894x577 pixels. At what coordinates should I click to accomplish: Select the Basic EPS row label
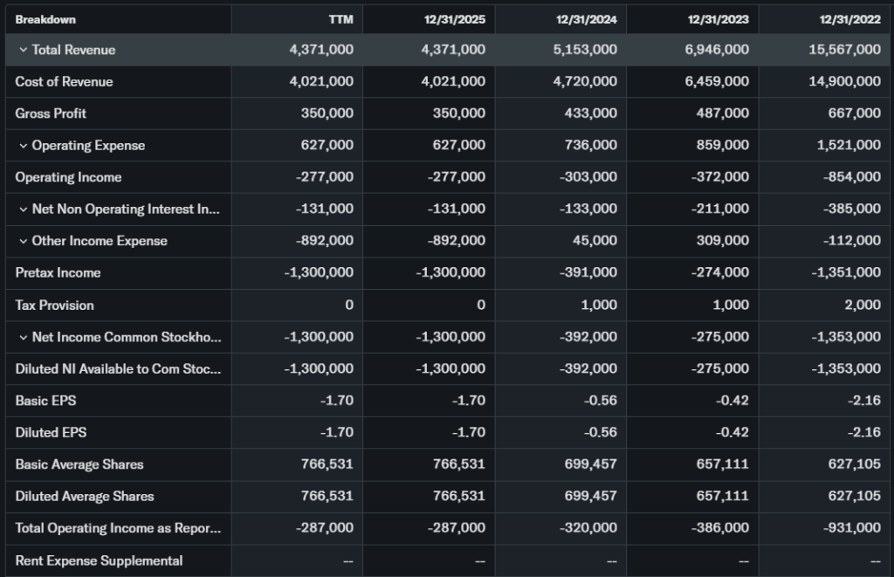pyautogui.click(x=45, y=401)
